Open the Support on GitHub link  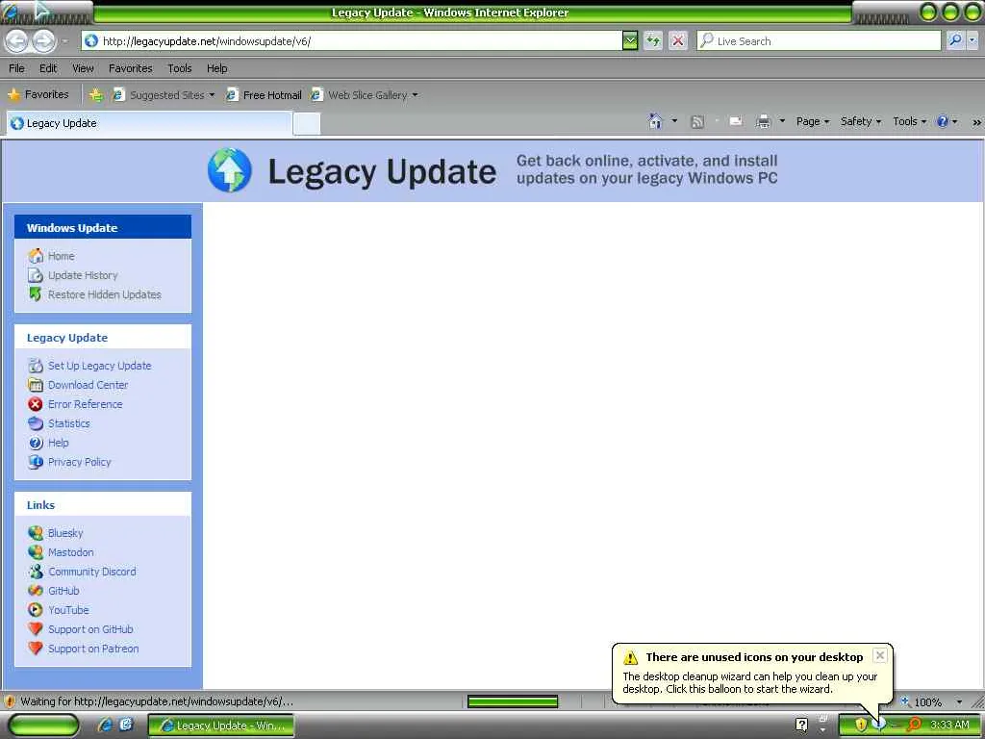[90, 629]
